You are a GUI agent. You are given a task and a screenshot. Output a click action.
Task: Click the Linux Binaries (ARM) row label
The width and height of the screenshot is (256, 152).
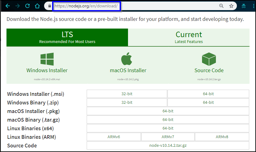click(31, 137)
